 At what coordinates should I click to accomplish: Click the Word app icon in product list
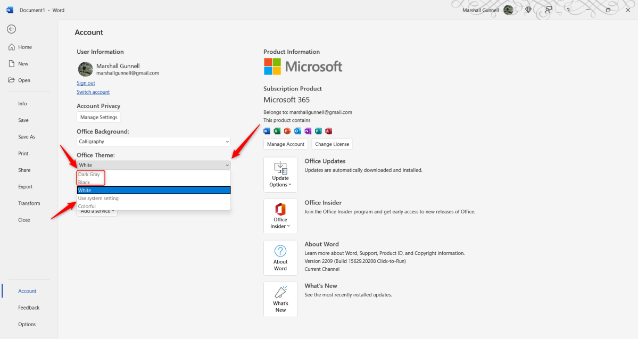coord(267,130)
